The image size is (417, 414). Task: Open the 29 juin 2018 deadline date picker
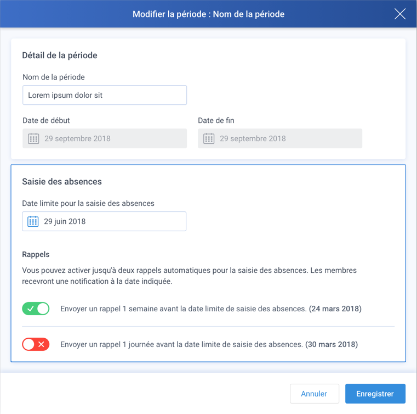104,221
